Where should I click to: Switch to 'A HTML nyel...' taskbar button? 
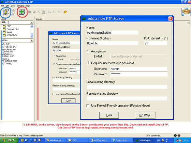[100, 140]
